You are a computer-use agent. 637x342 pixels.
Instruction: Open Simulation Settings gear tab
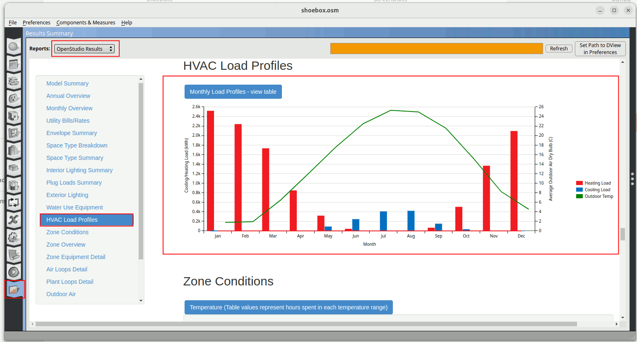(14, 237)
